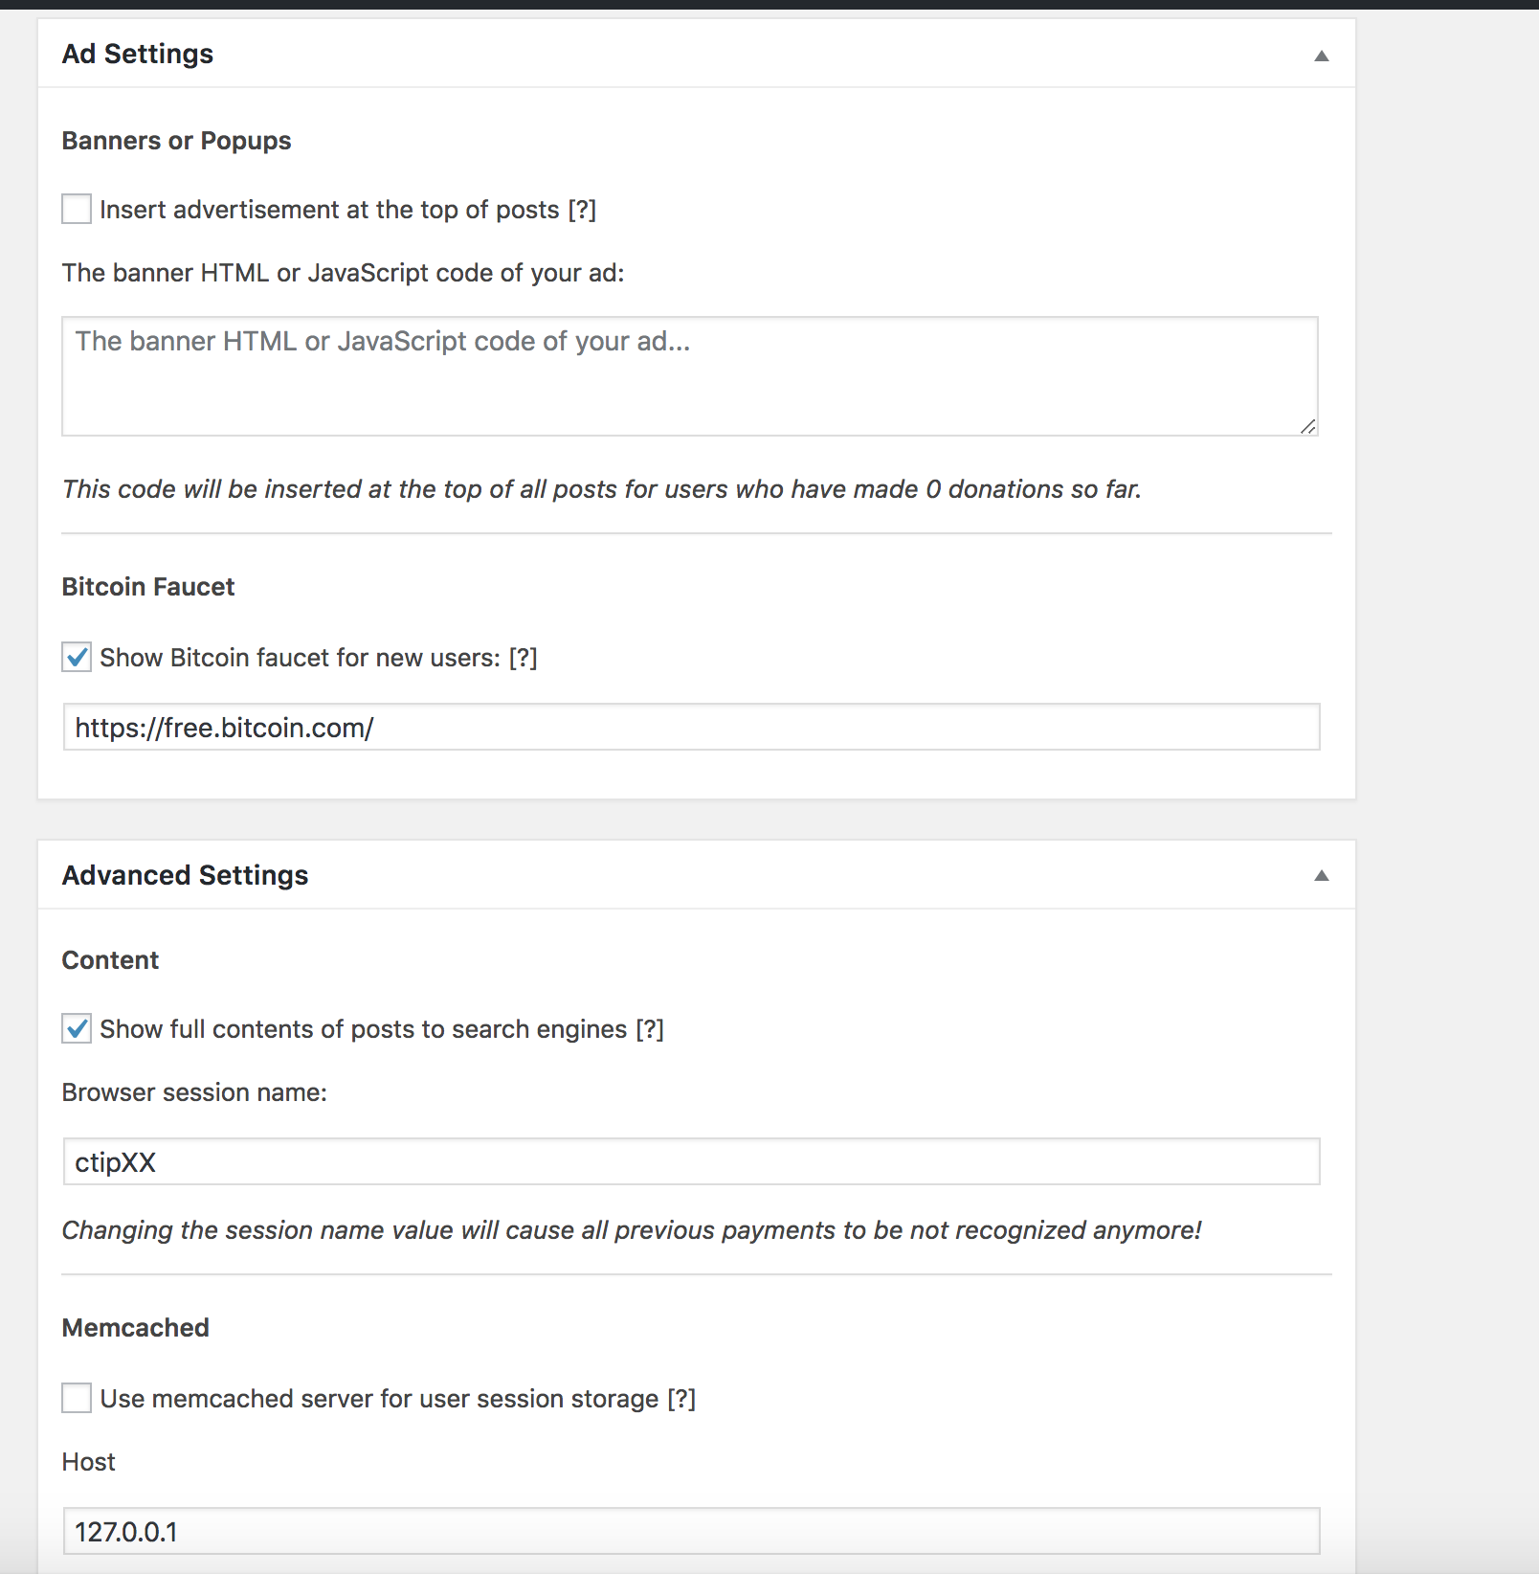Click the Memcached section heading

136,1328
